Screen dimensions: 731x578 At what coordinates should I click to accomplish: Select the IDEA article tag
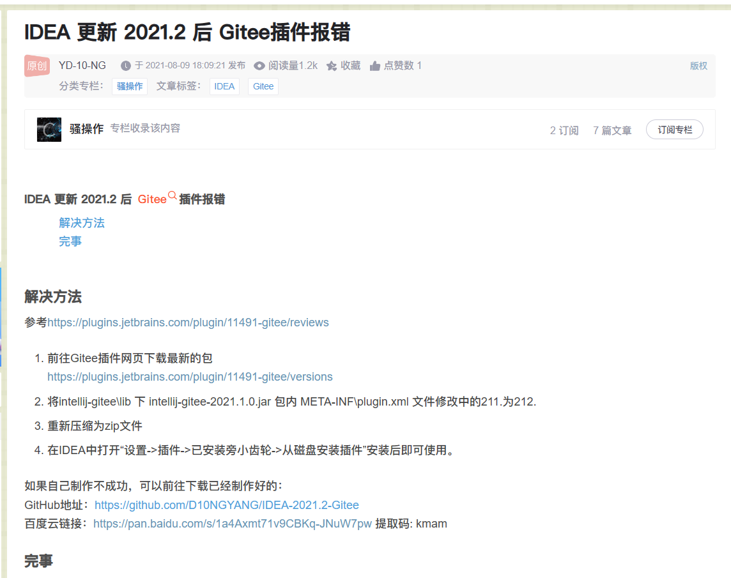click(x=224, y=86)
